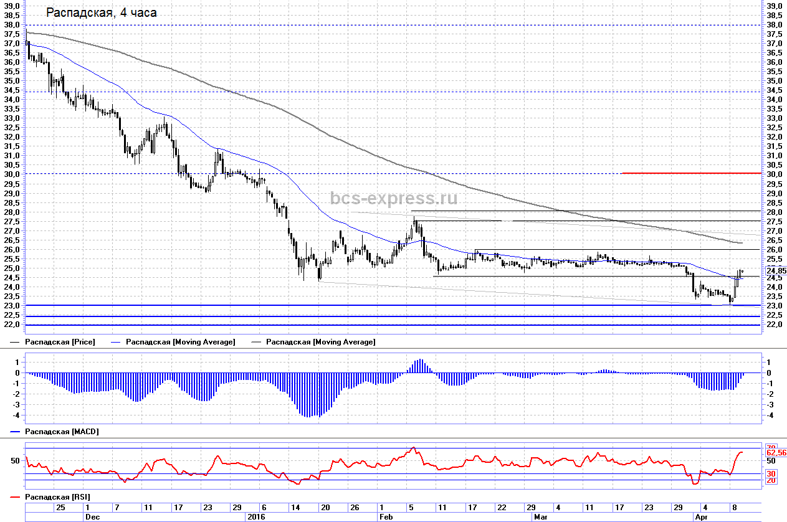
Task: Click the red '30' label on RSI axis
Action: click(x=771, y=473)
